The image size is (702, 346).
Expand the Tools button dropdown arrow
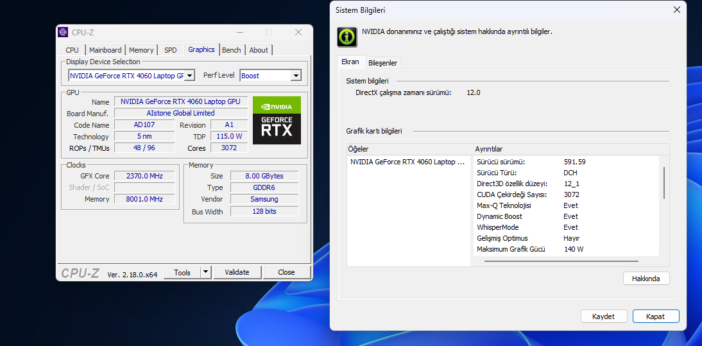coord(205,272)
